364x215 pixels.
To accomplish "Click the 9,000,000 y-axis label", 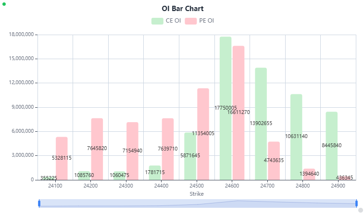I will pyautogui.click(x=23, y=107).
